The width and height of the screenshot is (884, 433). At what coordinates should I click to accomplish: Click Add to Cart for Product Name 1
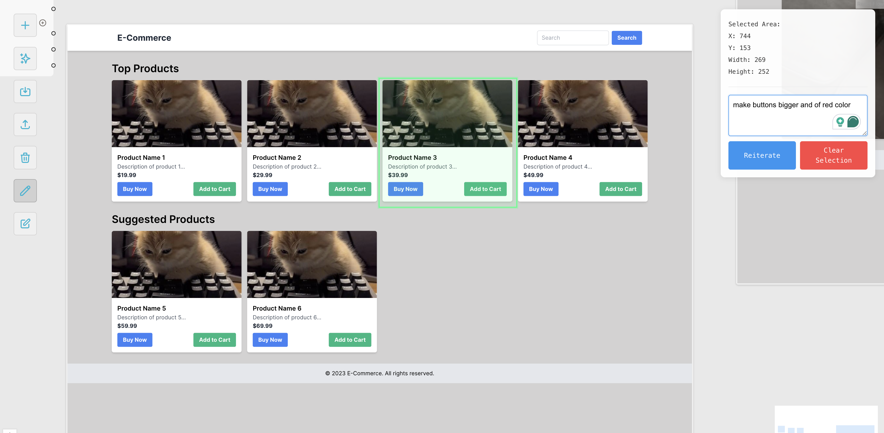pyautogui.click(x=215, y=189)
